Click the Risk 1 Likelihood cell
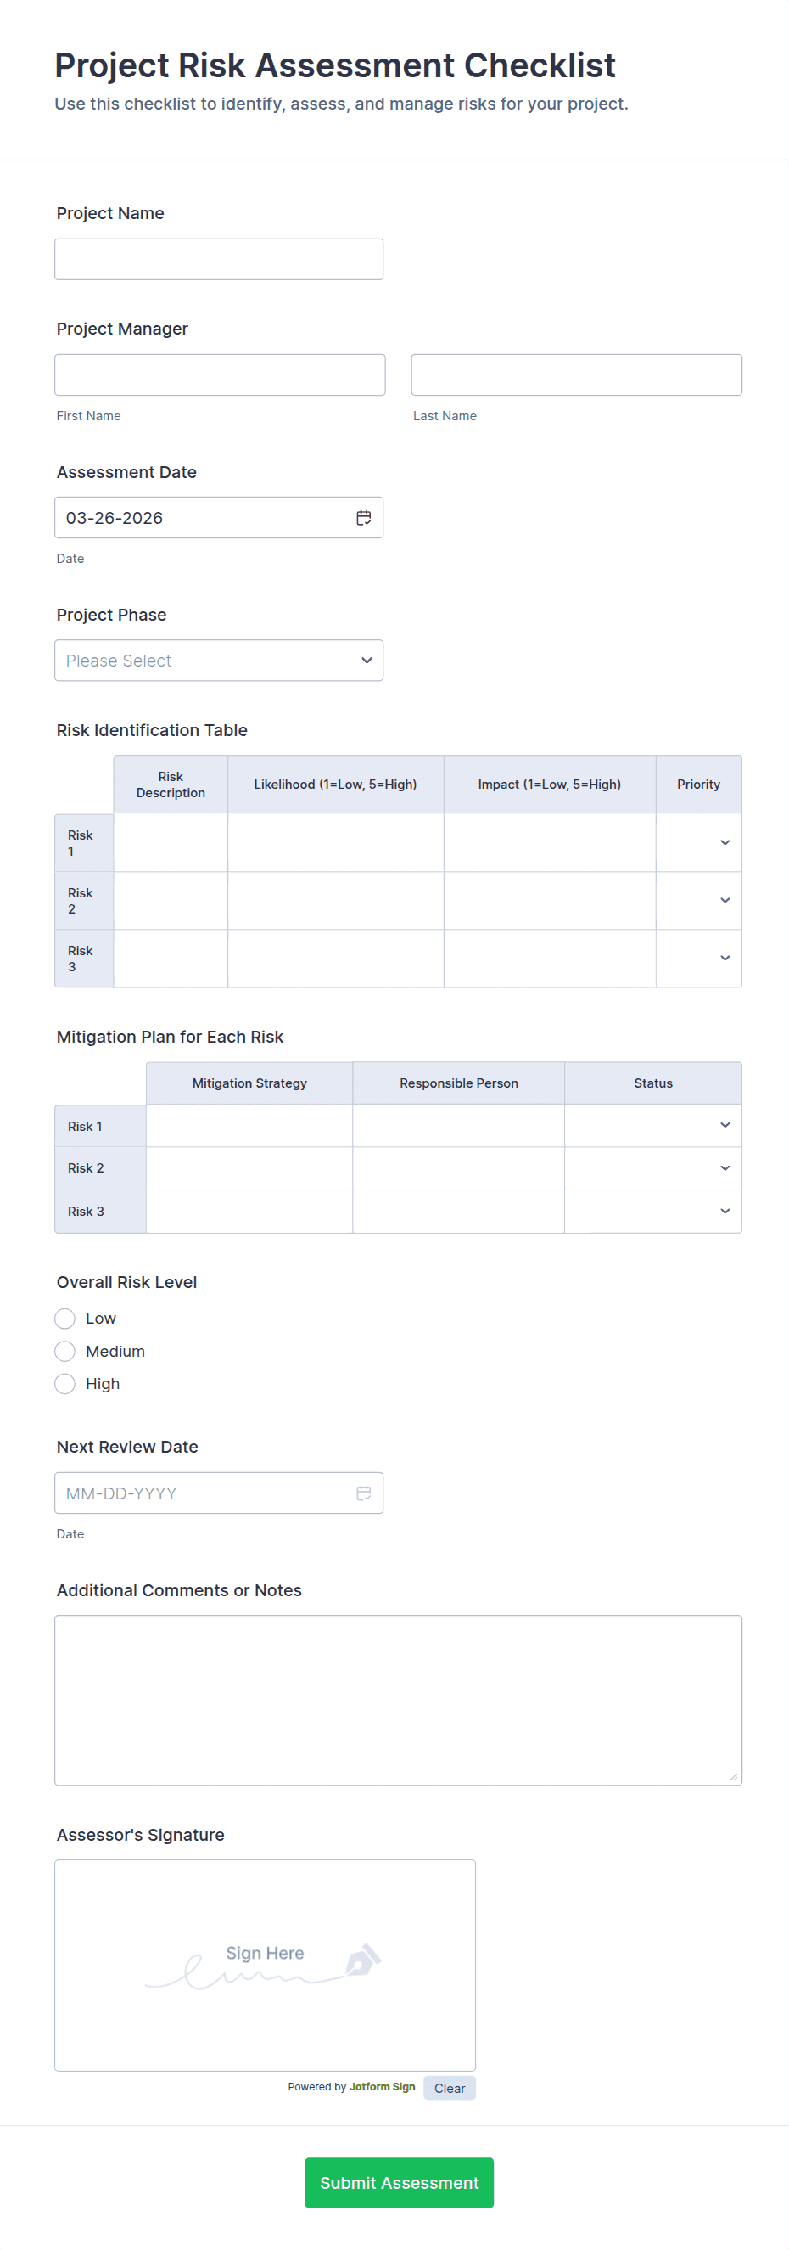789x2250 pixels. pyautogui.click(x=335, y=843)
